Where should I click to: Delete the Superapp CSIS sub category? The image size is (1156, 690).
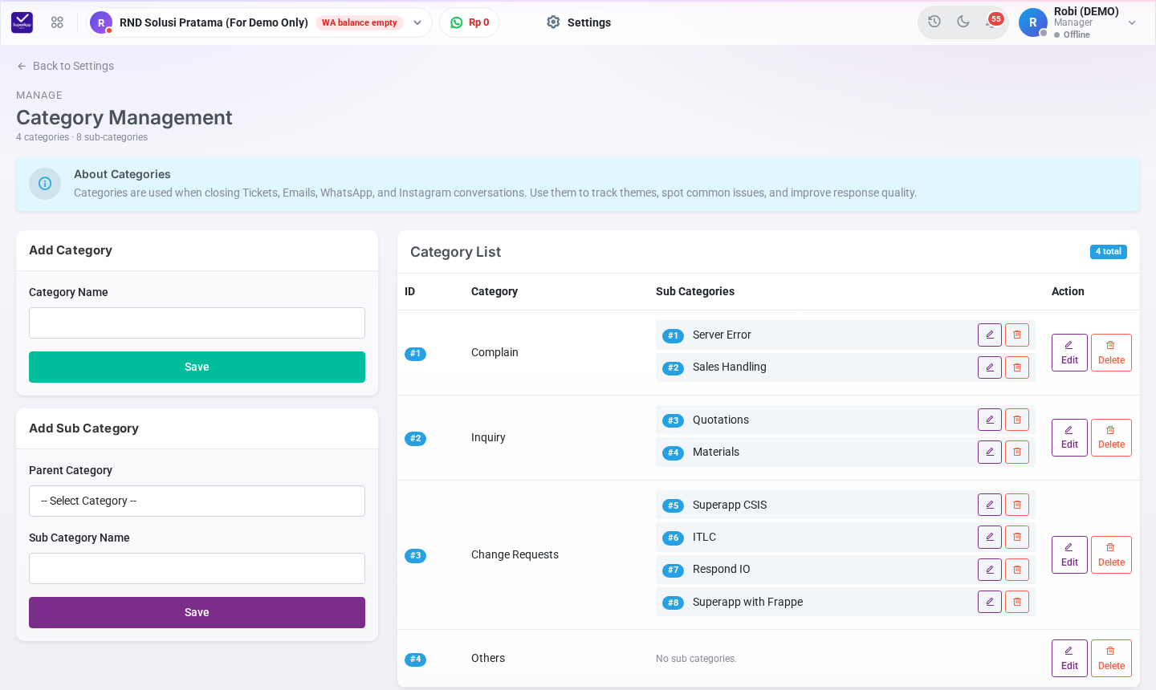(1017, 505)
